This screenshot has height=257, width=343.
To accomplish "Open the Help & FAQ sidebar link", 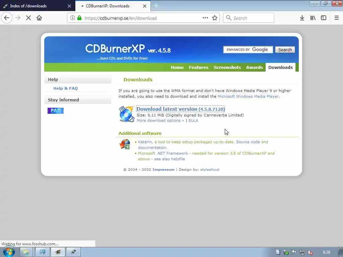I will (65, 88).
